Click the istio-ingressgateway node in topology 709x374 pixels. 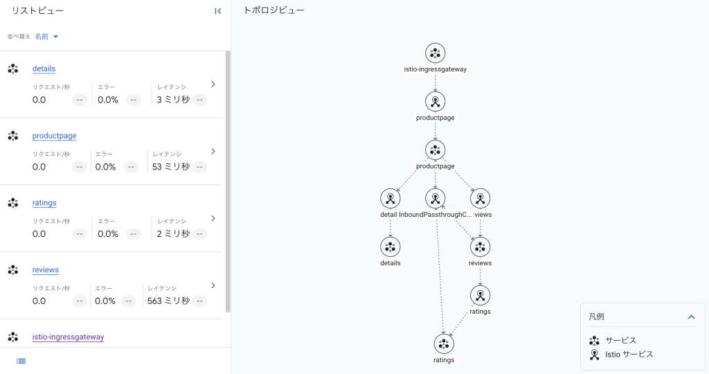click(x=435, y=53)
